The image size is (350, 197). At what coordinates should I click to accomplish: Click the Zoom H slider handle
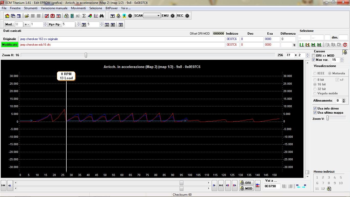tap(86, 55)
